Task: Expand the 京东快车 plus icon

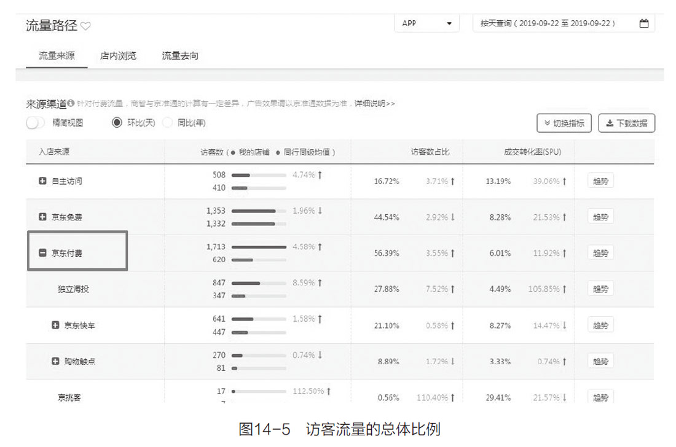Action: coord(55,325)
